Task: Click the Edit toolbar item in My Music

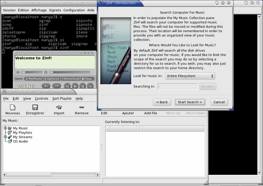Action: coord(104,113)
